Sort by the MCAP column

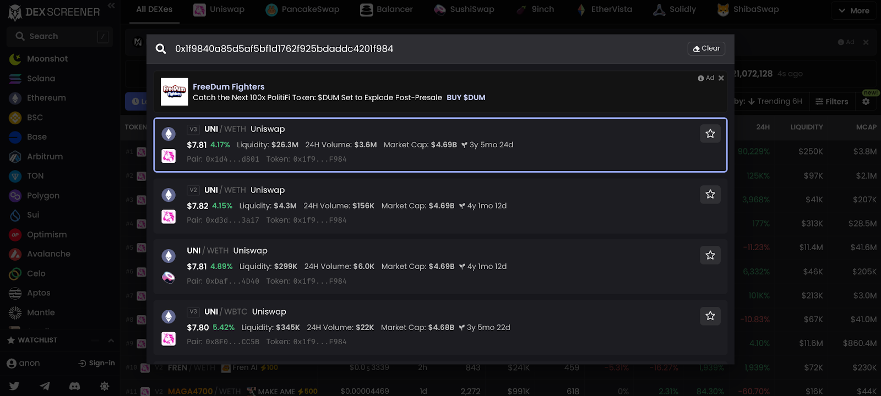pyautogui.click(x=866, y=127)
